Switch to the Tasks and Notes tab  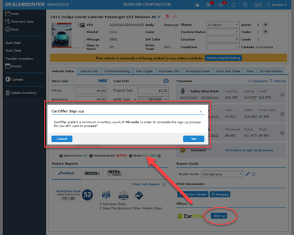[x=228, y=71]
